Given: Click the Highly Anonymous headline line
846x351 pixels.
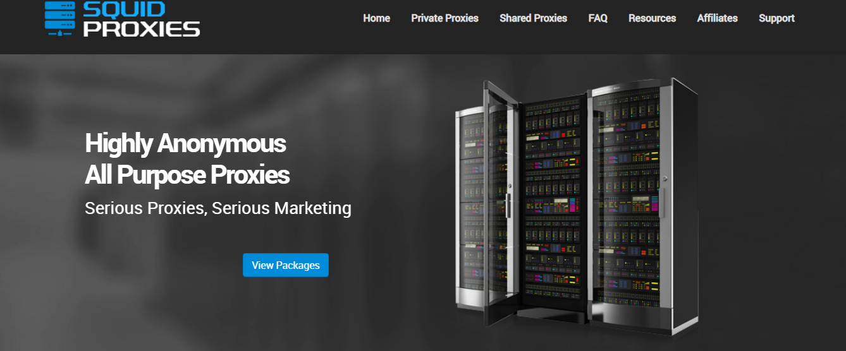Looking at the screenshot, I should pos(185,144).
